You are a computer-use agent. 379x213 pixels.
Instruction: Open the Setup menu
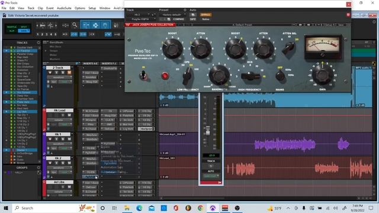point(92,8)
